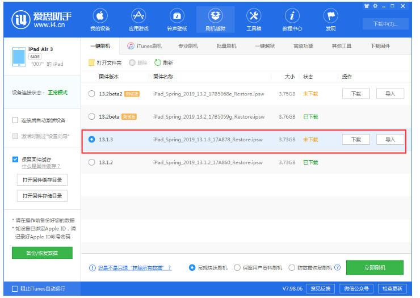
Task: Click the 刷新 refresh icon
Action: 158,63
